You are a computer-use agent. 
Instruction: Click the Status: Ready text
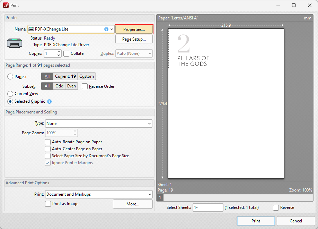pyautogui.click(x=43, y=38)
